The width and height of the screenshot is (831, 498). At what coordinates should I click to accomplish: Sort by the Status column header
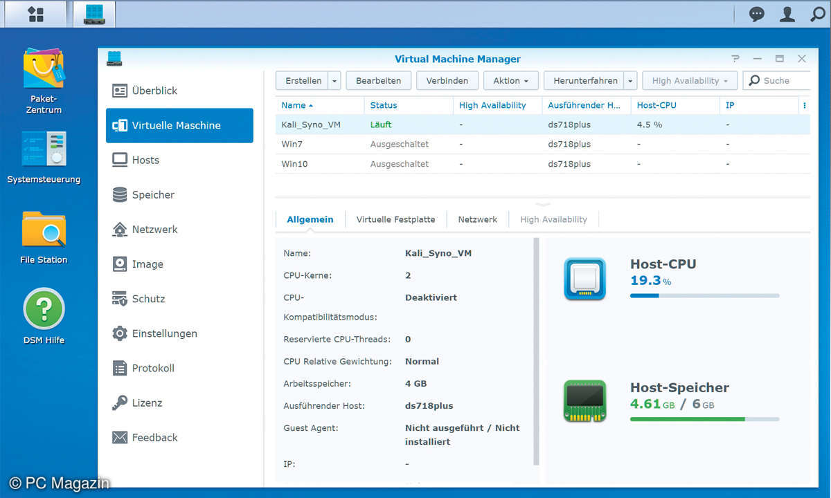pyautogui.click(x=409, y=105)
